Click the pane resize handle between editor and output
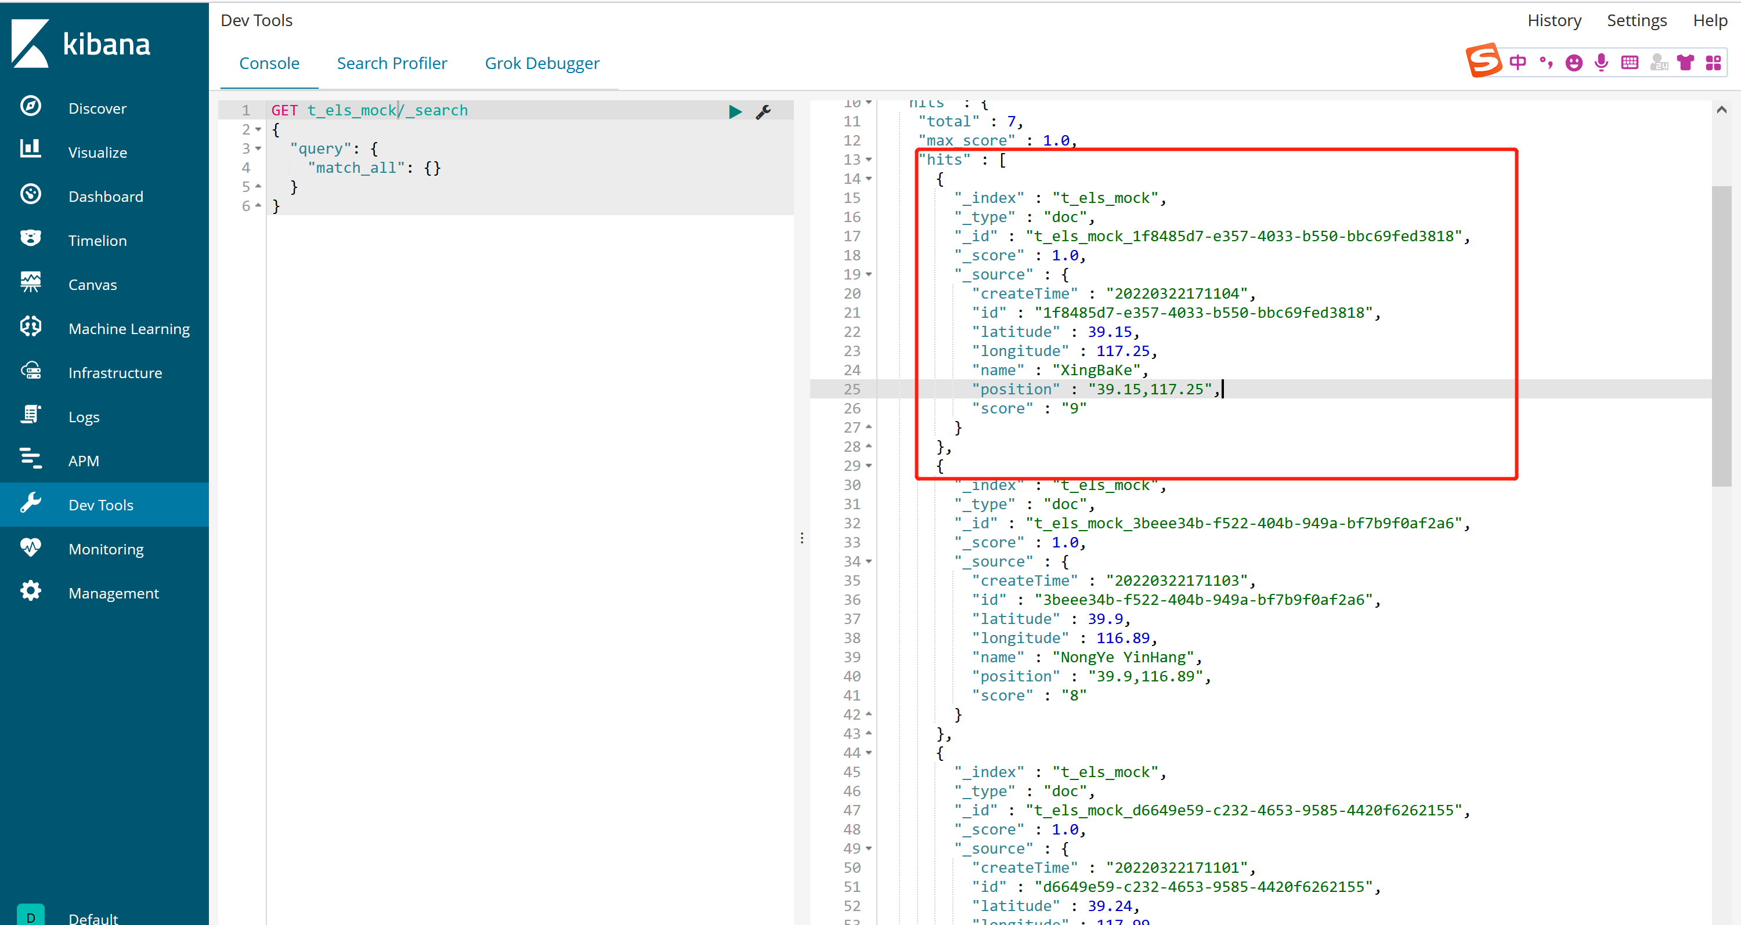Screen dimensions: 1741x925 click(802, 538)
